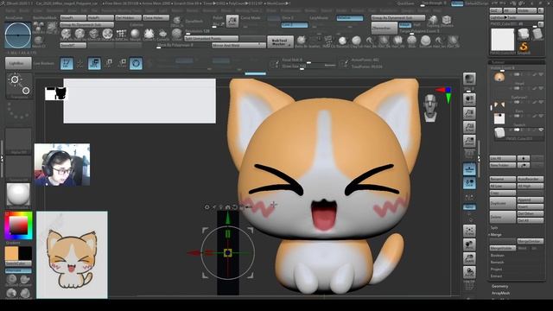Click the Duplicate subtool button
Viewport: 553px width, 311px height.
pyautogui.click(x=503, y=204)
